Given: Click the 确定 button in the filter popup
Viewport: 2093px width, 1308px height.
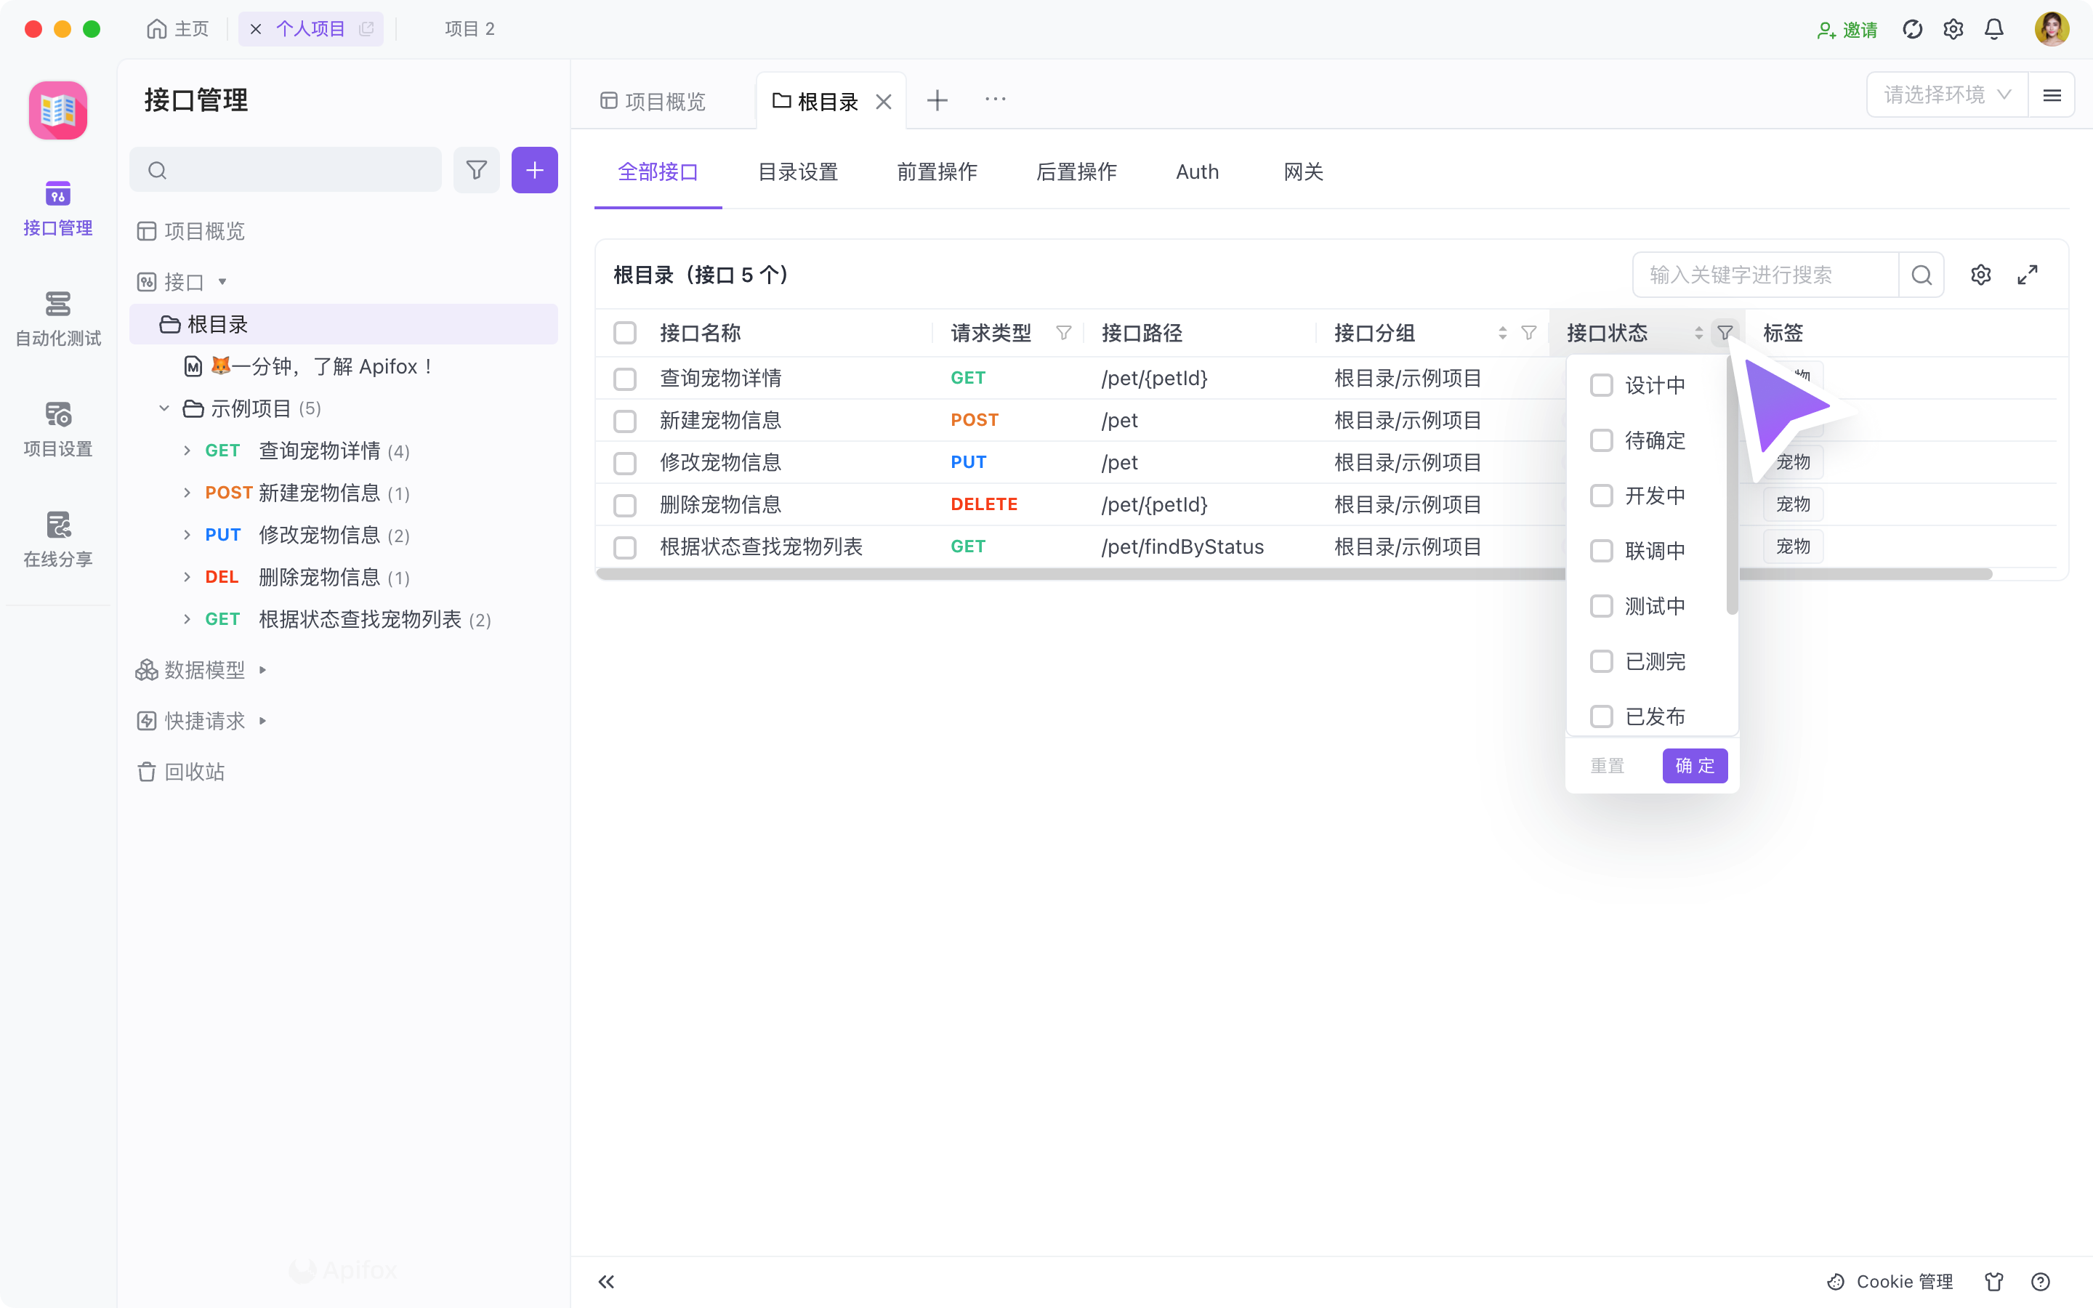Looking at the screenshot, I should click(x=1693, y=764).
